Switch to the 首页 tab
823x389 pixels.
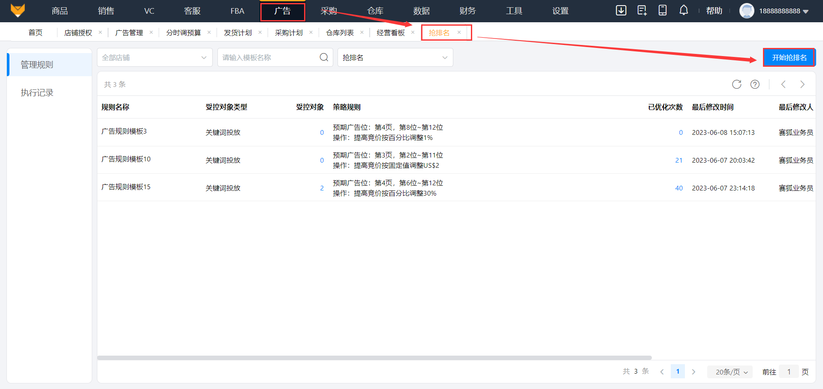point(36,33)
